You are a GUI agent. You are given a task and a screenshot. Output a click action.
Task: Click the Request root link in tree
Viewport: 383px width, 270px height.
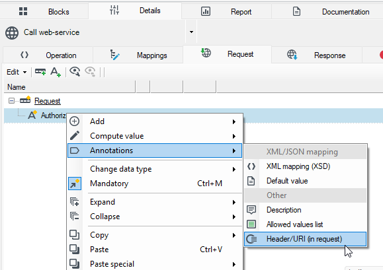[48, 101]
